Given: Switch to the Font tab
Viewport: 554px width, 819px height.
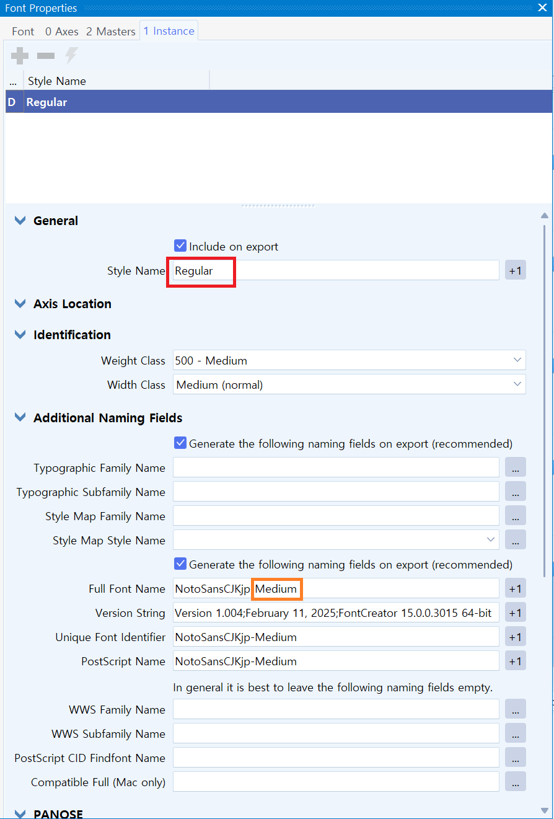Looking at the screenshot, I should tap(23, 31).
